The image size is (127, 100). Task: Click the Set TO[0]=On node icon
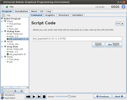8,34
